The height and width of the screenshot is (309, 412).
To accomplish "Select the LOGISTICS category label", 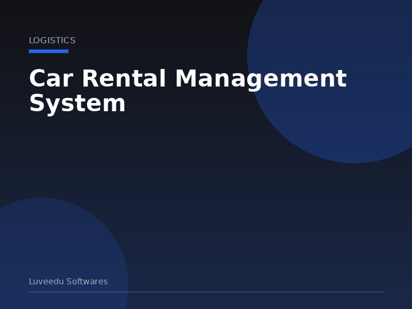I will coord(52,41).
